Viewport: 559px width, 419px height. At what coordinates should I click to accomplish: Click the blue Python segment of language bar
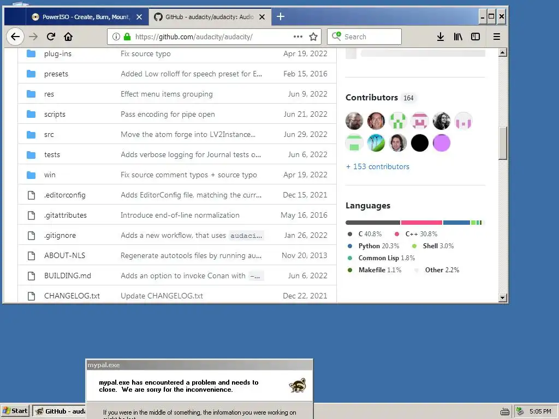tap(457, 223)
